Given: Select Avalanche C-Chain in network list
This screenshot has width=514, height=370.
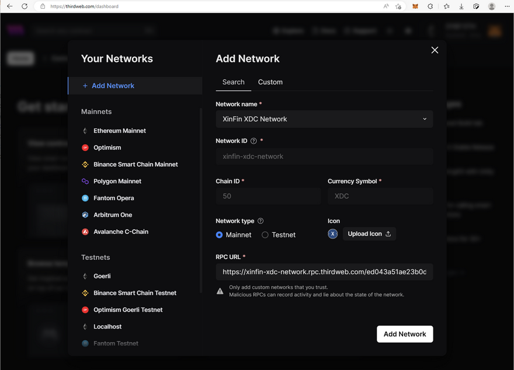Looking at the screenshot, I should click(121, 232).
